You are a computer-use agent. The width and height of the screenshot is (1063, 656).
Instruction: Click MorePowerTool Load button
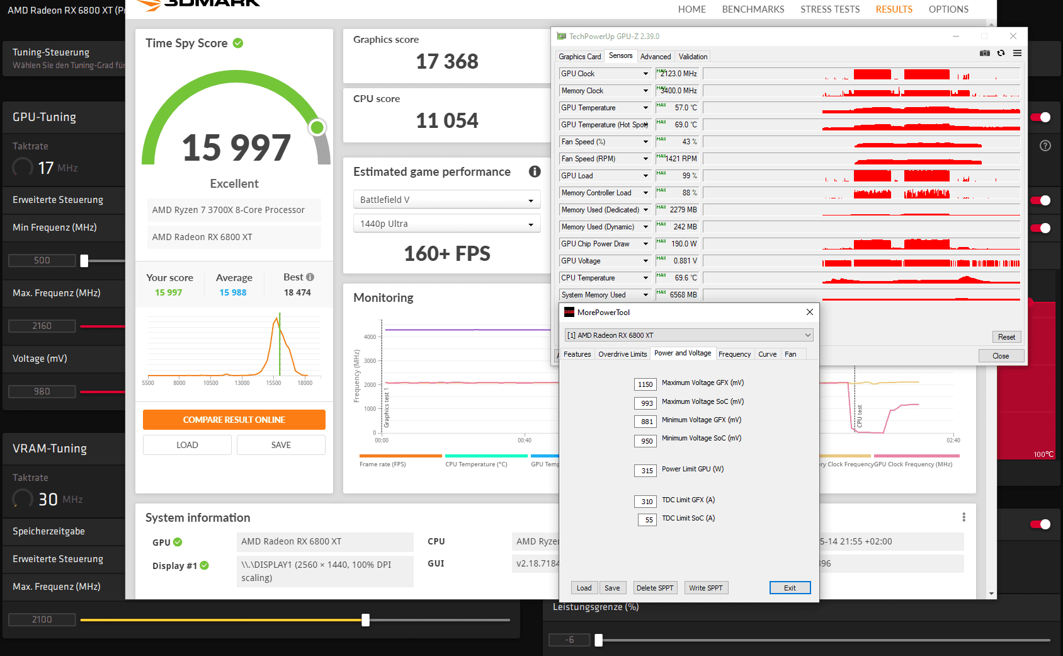tap(584, 588)
